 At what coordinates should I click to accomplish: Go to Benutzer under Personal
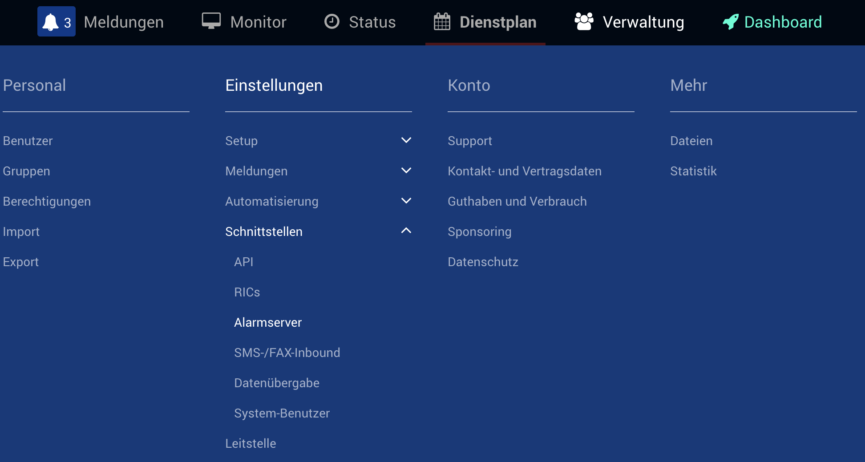pyautogui.click(x=28, y=141)
